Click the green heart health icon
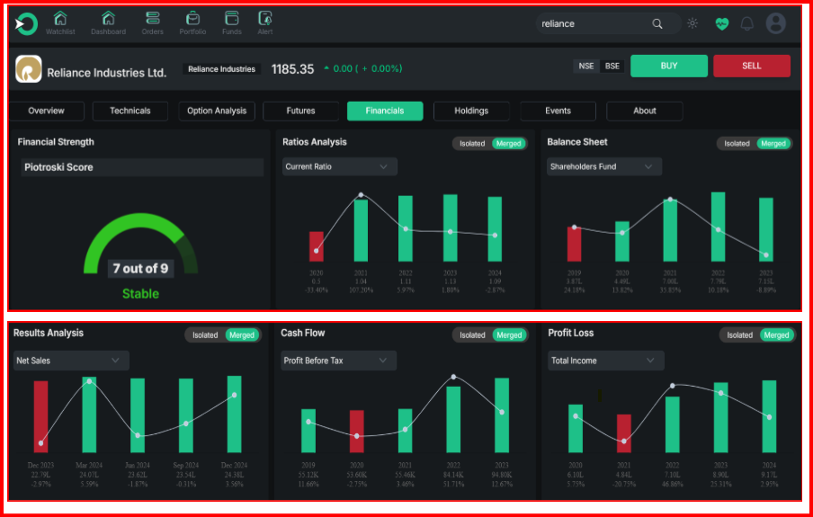 [722, 24]
